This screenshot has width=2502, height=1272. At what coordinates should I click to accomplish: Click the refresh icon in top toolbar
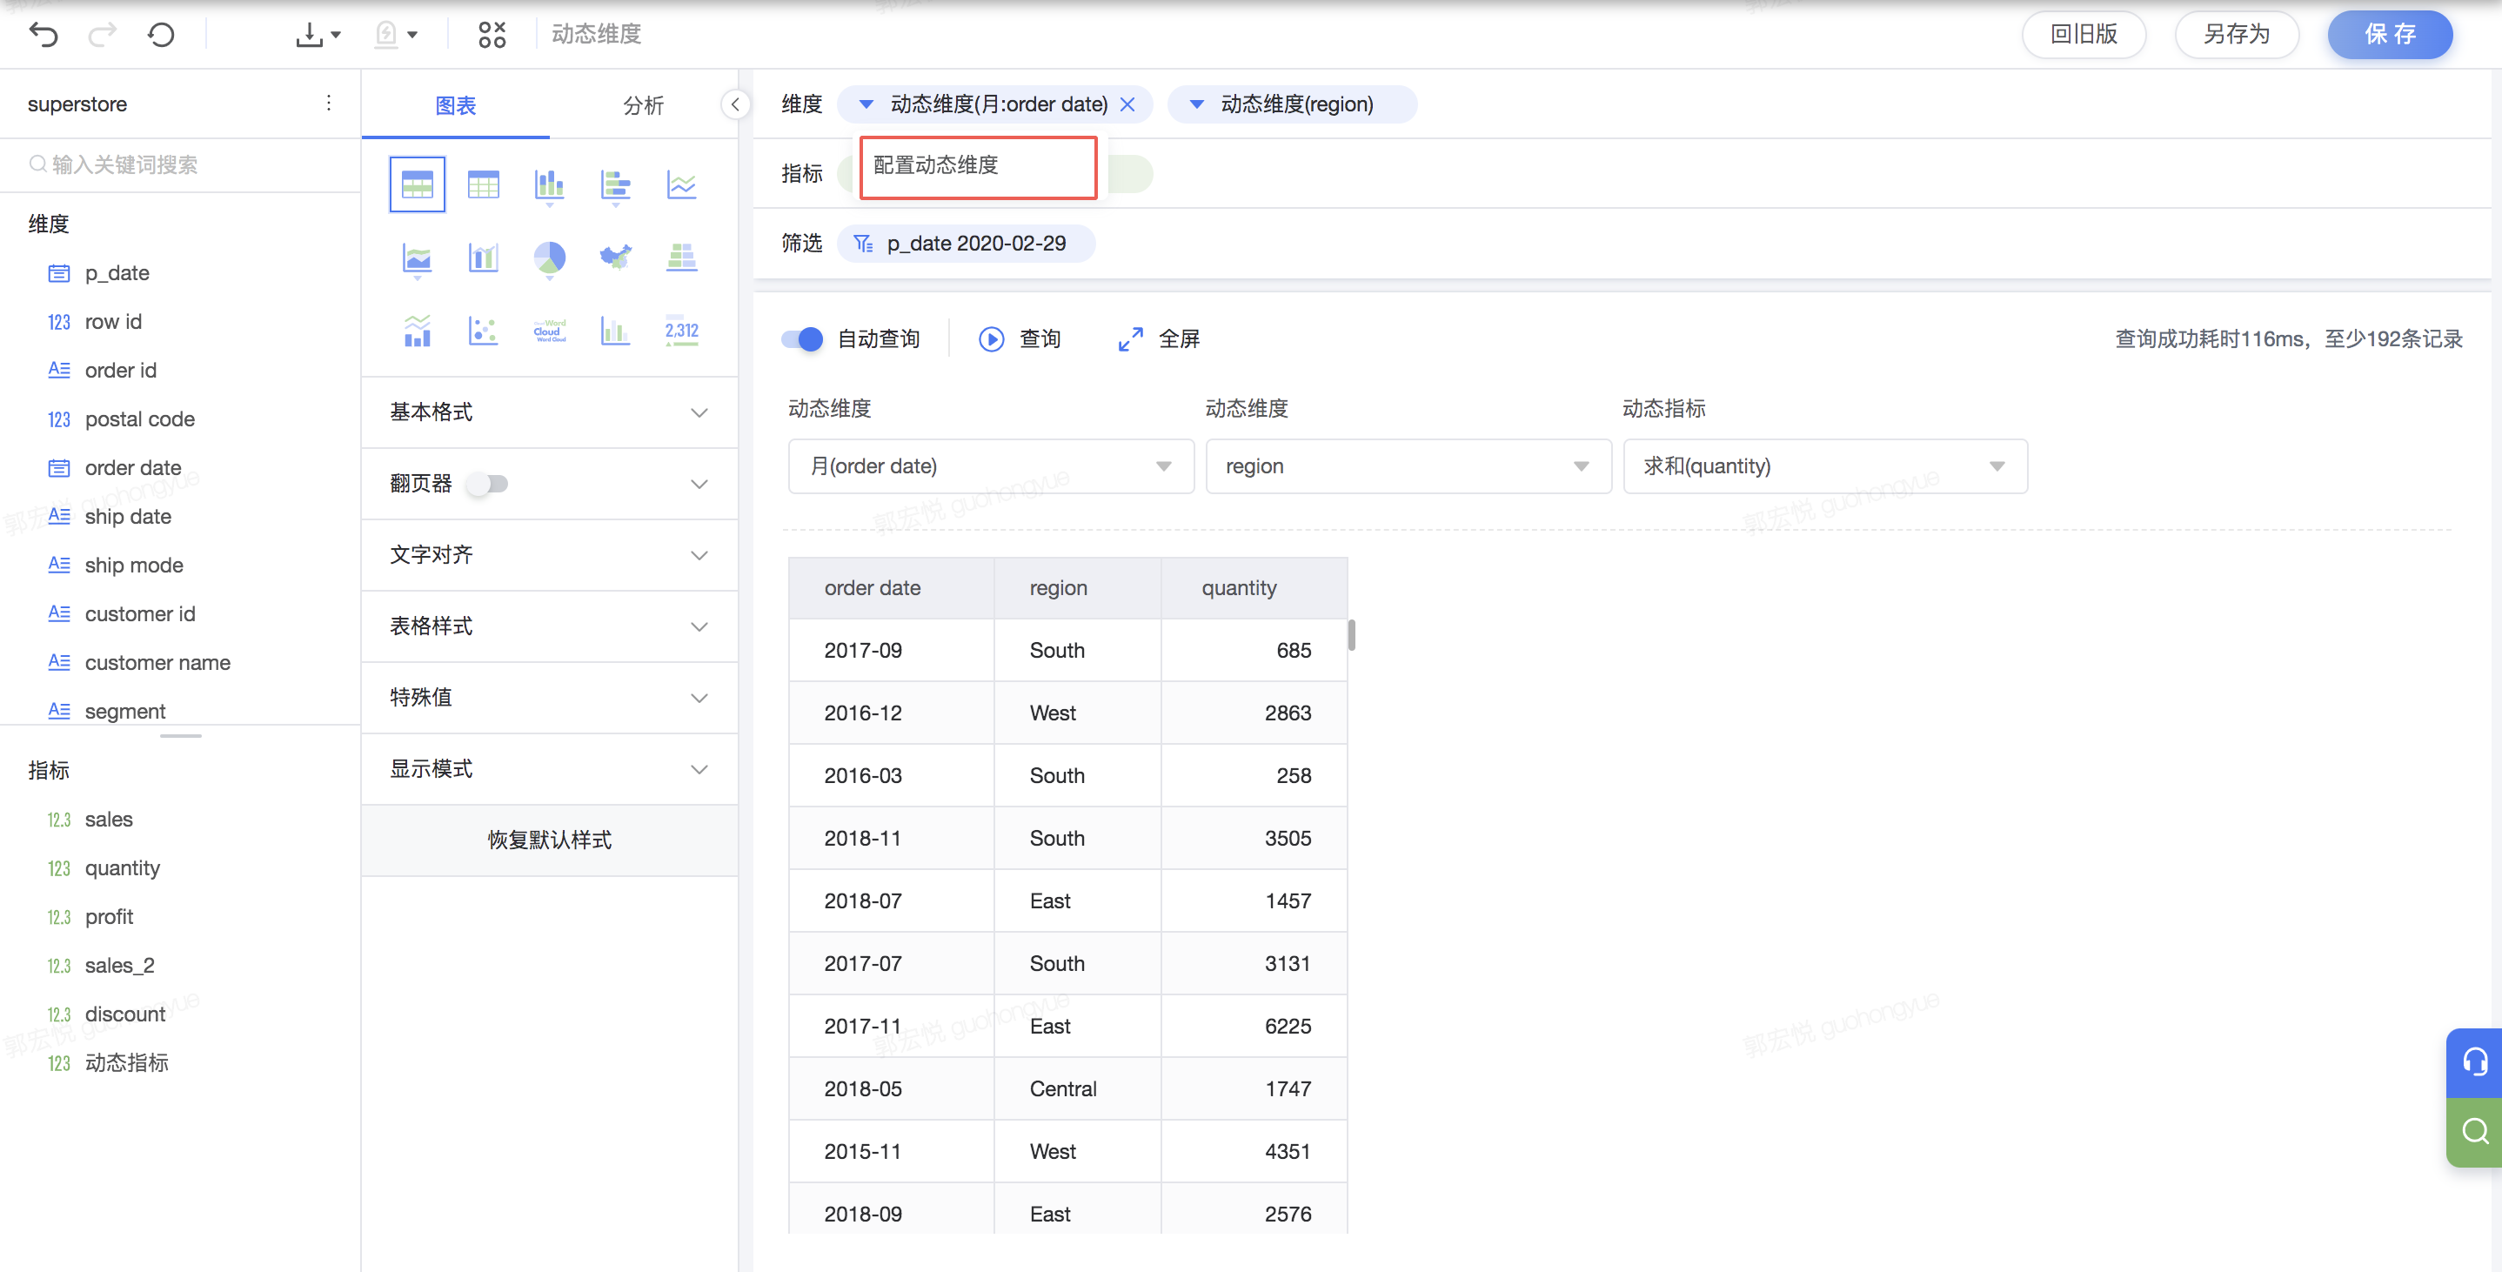(x=161, y=35)
